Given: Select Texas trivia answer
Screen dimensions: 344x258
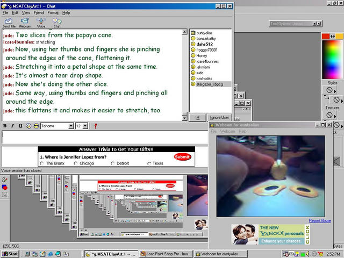Looking at the screenshot, I should coord(149,163).
